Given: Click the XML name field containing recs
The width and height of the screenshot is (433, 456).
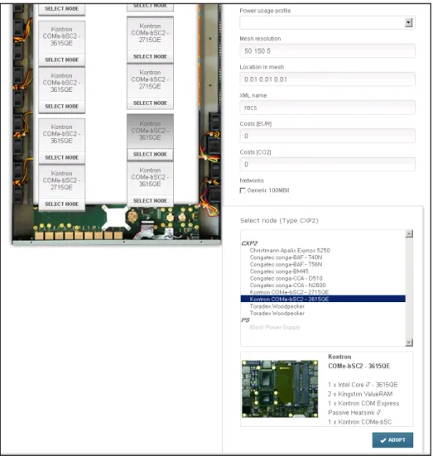Looking at the screenshot, I should tap(327, 108).
